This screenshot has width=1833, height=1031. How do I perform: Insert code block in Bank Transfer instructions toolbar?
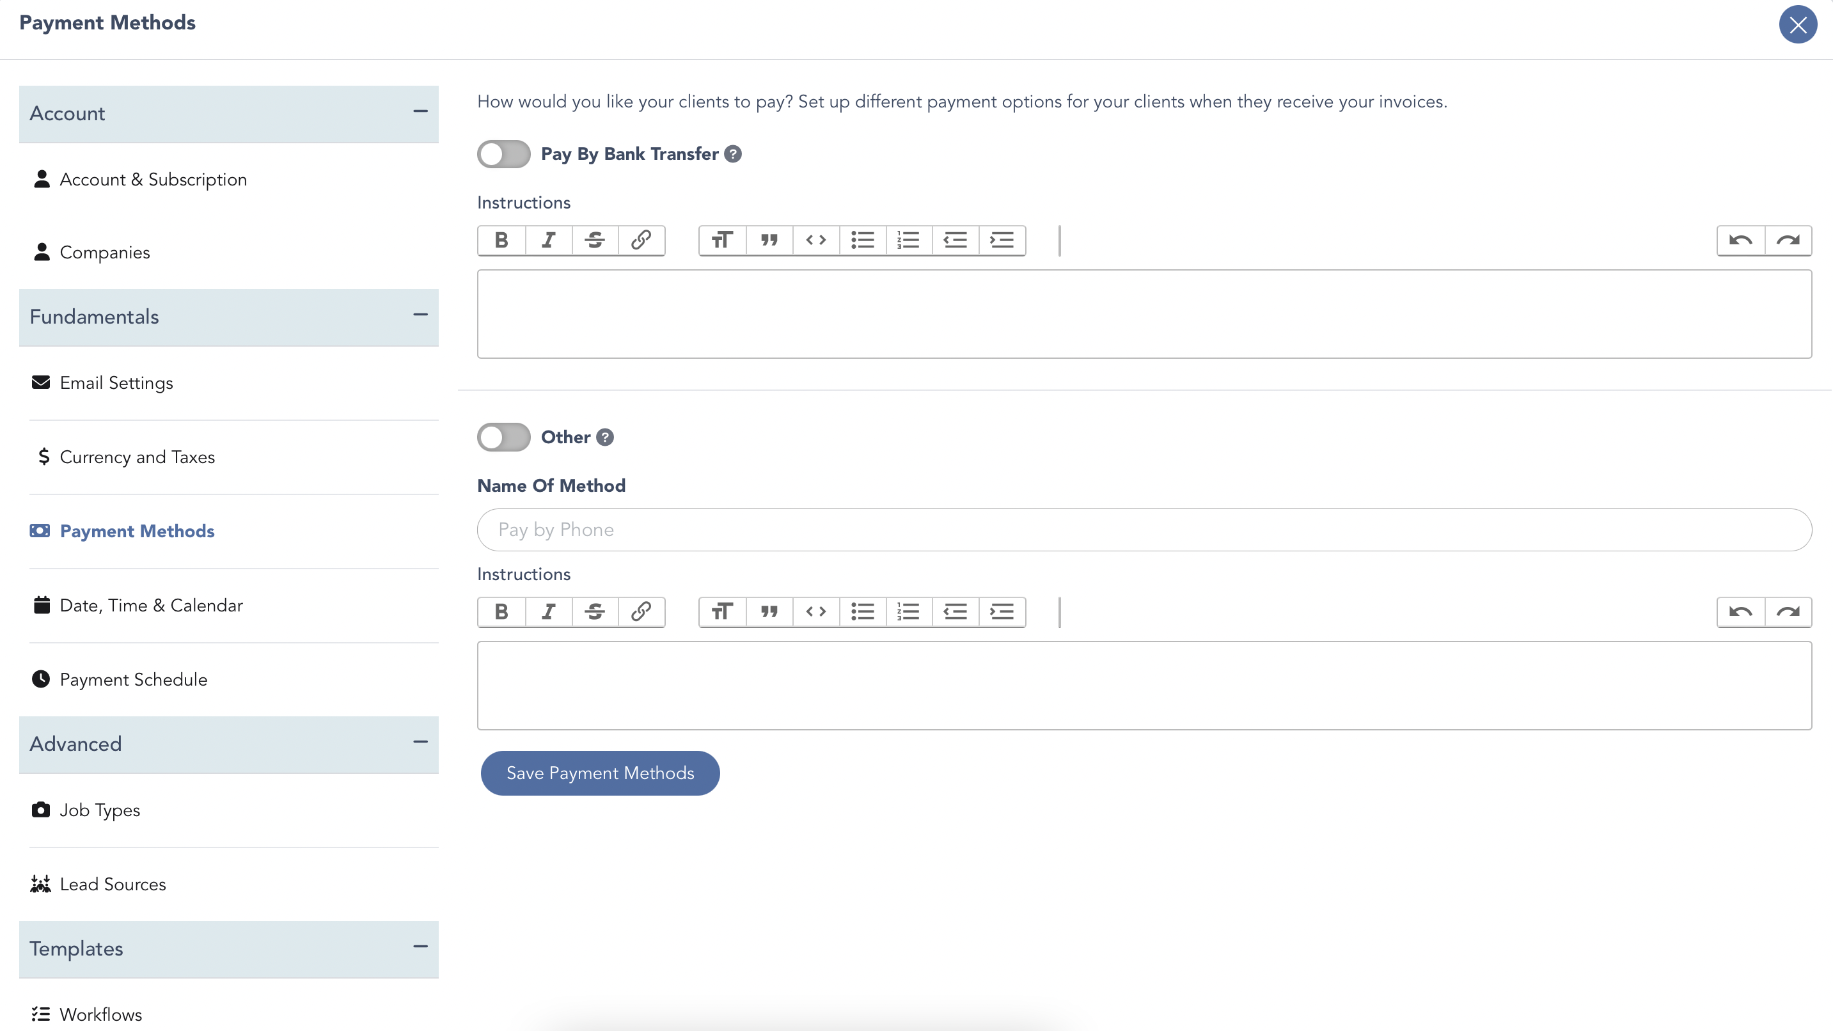click(x=816, y=240)
